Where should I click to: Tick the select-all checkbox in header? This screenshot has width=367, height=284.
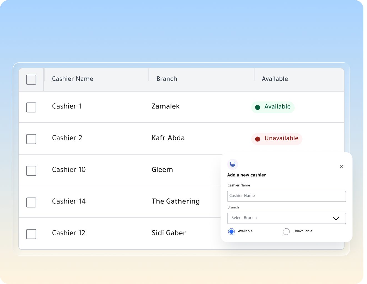[31, 80]
